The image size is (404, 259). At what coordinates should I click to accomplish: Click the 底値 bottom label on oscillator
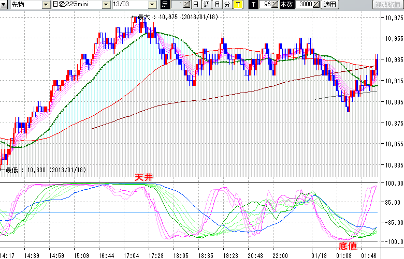coord(347,246)
